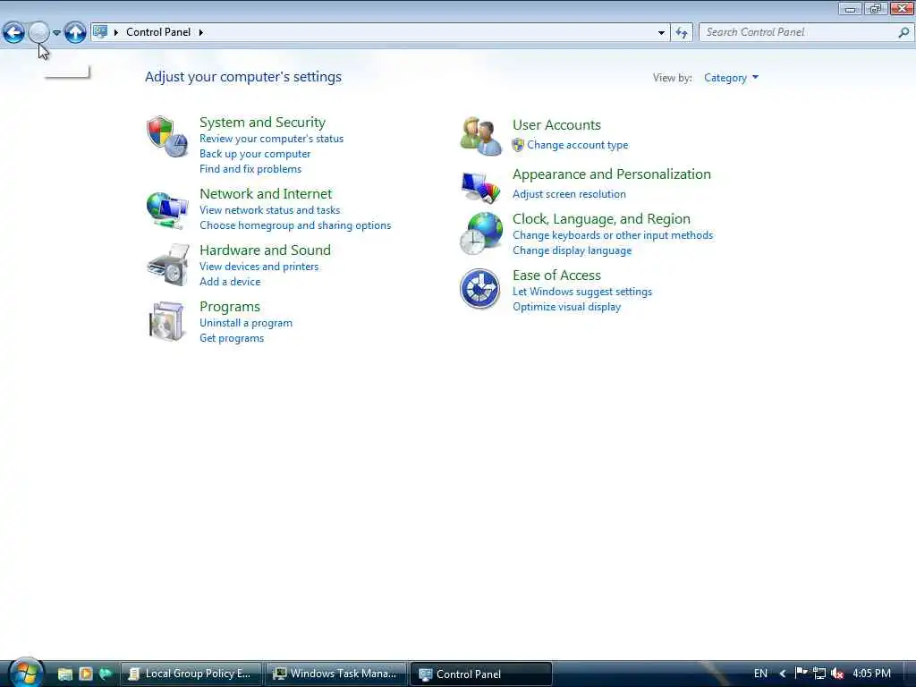Open System and Security category

coord(262,122)
